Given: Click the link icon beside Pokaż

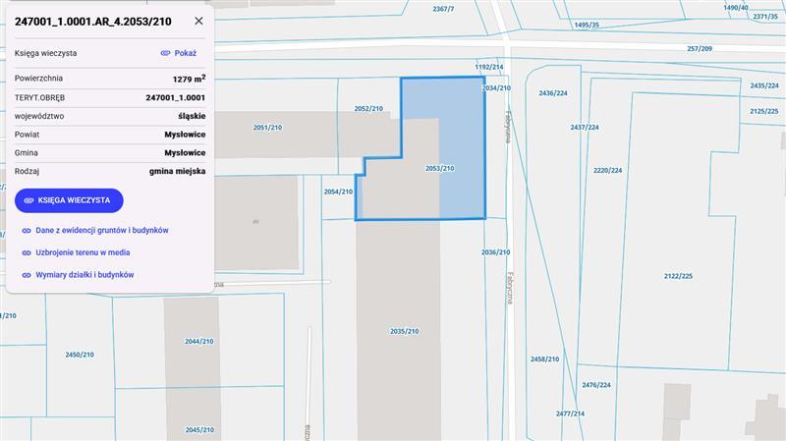Looking at the screenshot, I should [165, 53].
